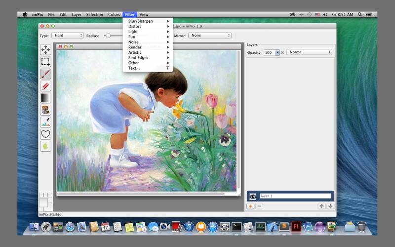Select the Gradient tool
Screen dimensions: 395x247
click(45, 98)
